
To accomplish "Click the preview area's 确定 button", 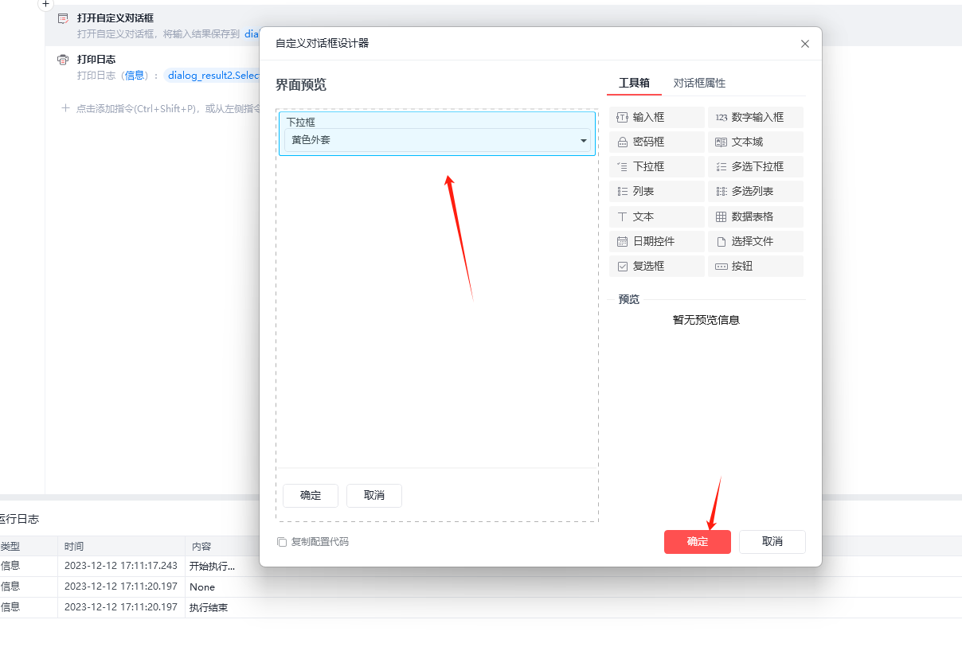I will click(x=311, y=496).
